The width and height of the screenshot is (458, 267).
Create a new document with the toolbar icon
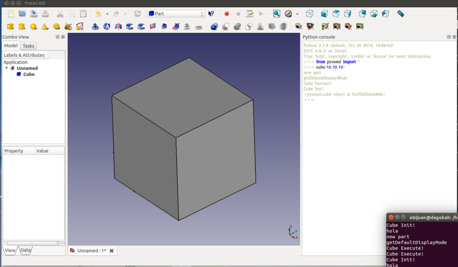click(11, 14)
